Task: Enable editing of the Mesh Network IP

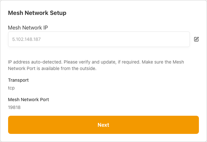Action: [196, 39]
